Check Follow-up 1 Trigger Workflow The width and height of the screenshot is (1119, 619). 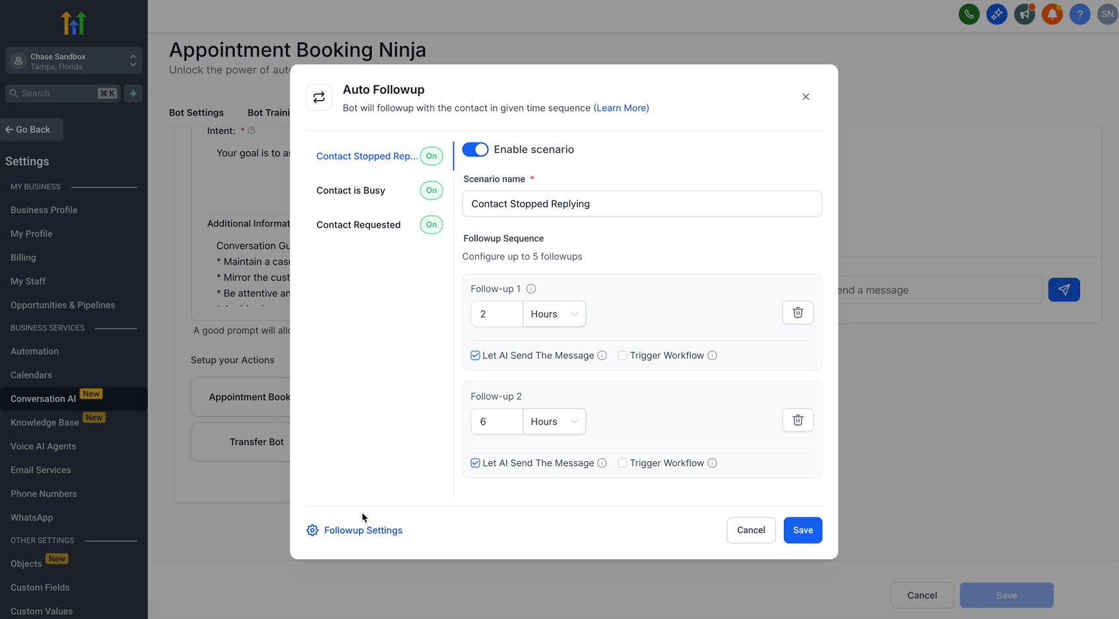(x=622, y=356)
